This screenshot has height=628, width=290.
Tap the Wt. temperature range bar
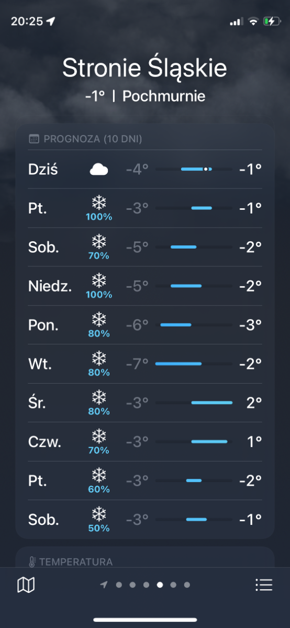[194, 364]
